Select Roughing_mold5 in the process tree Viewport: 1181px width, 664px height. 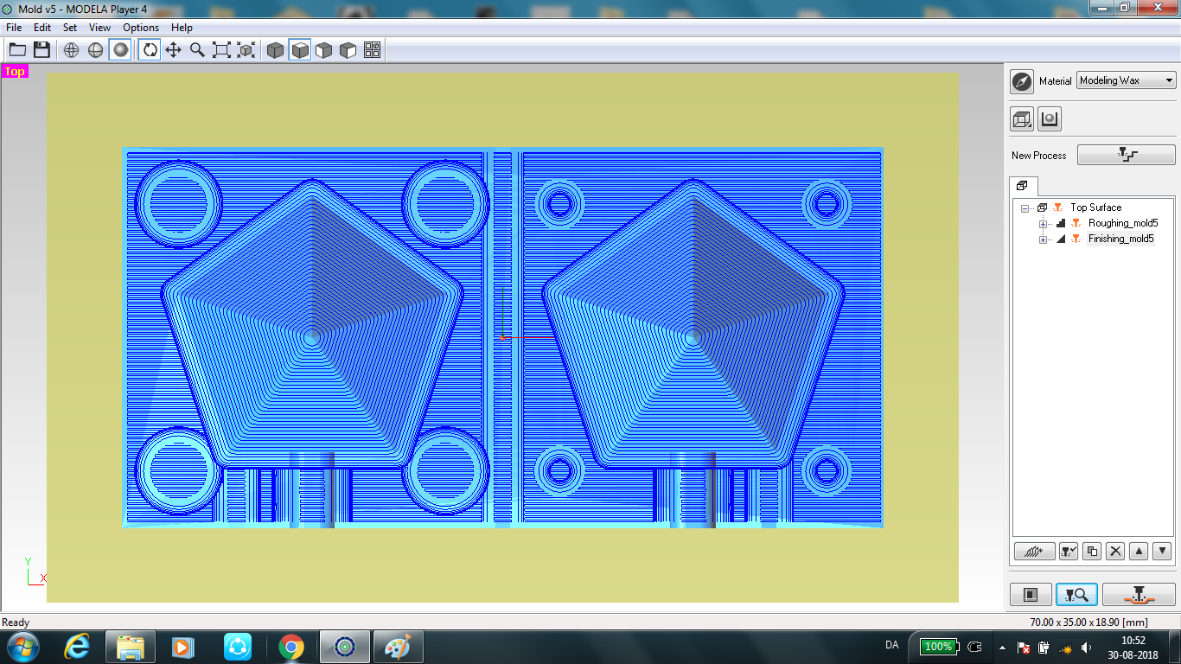click(1123, 223)
